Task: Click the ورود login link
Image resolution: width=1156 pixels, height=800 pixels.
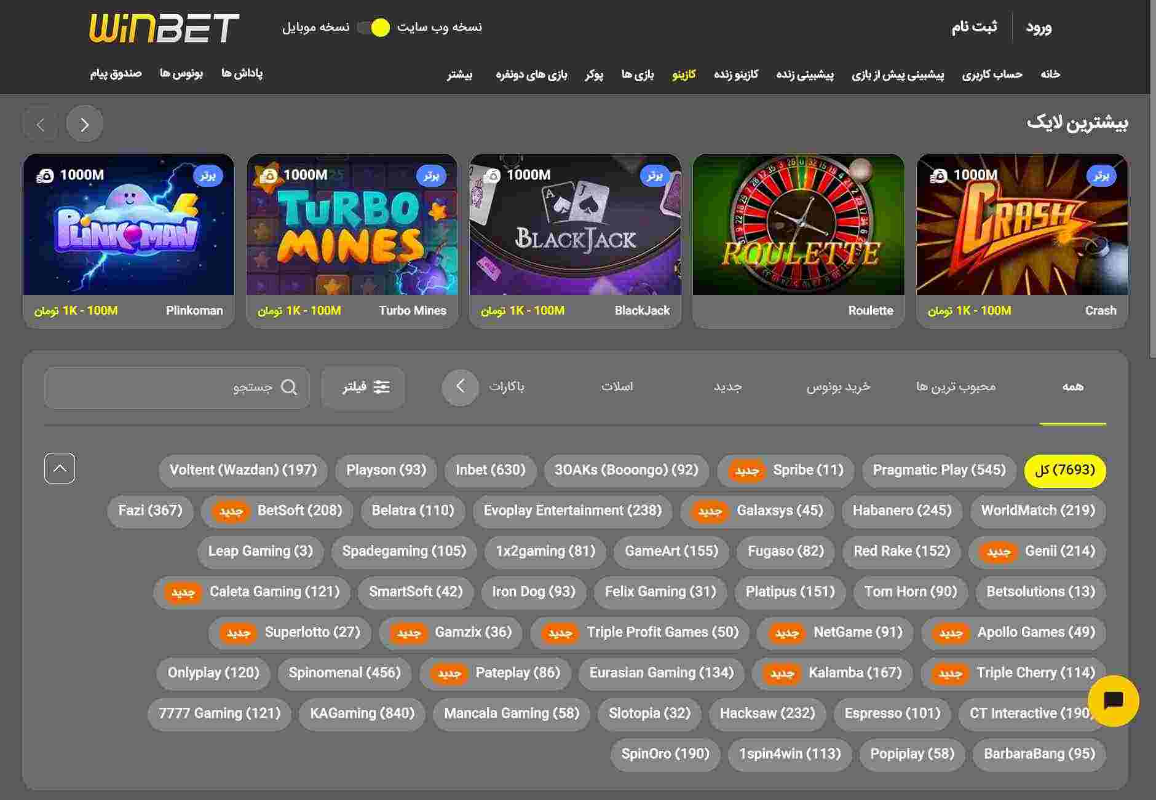Action: click(1039, 28)
